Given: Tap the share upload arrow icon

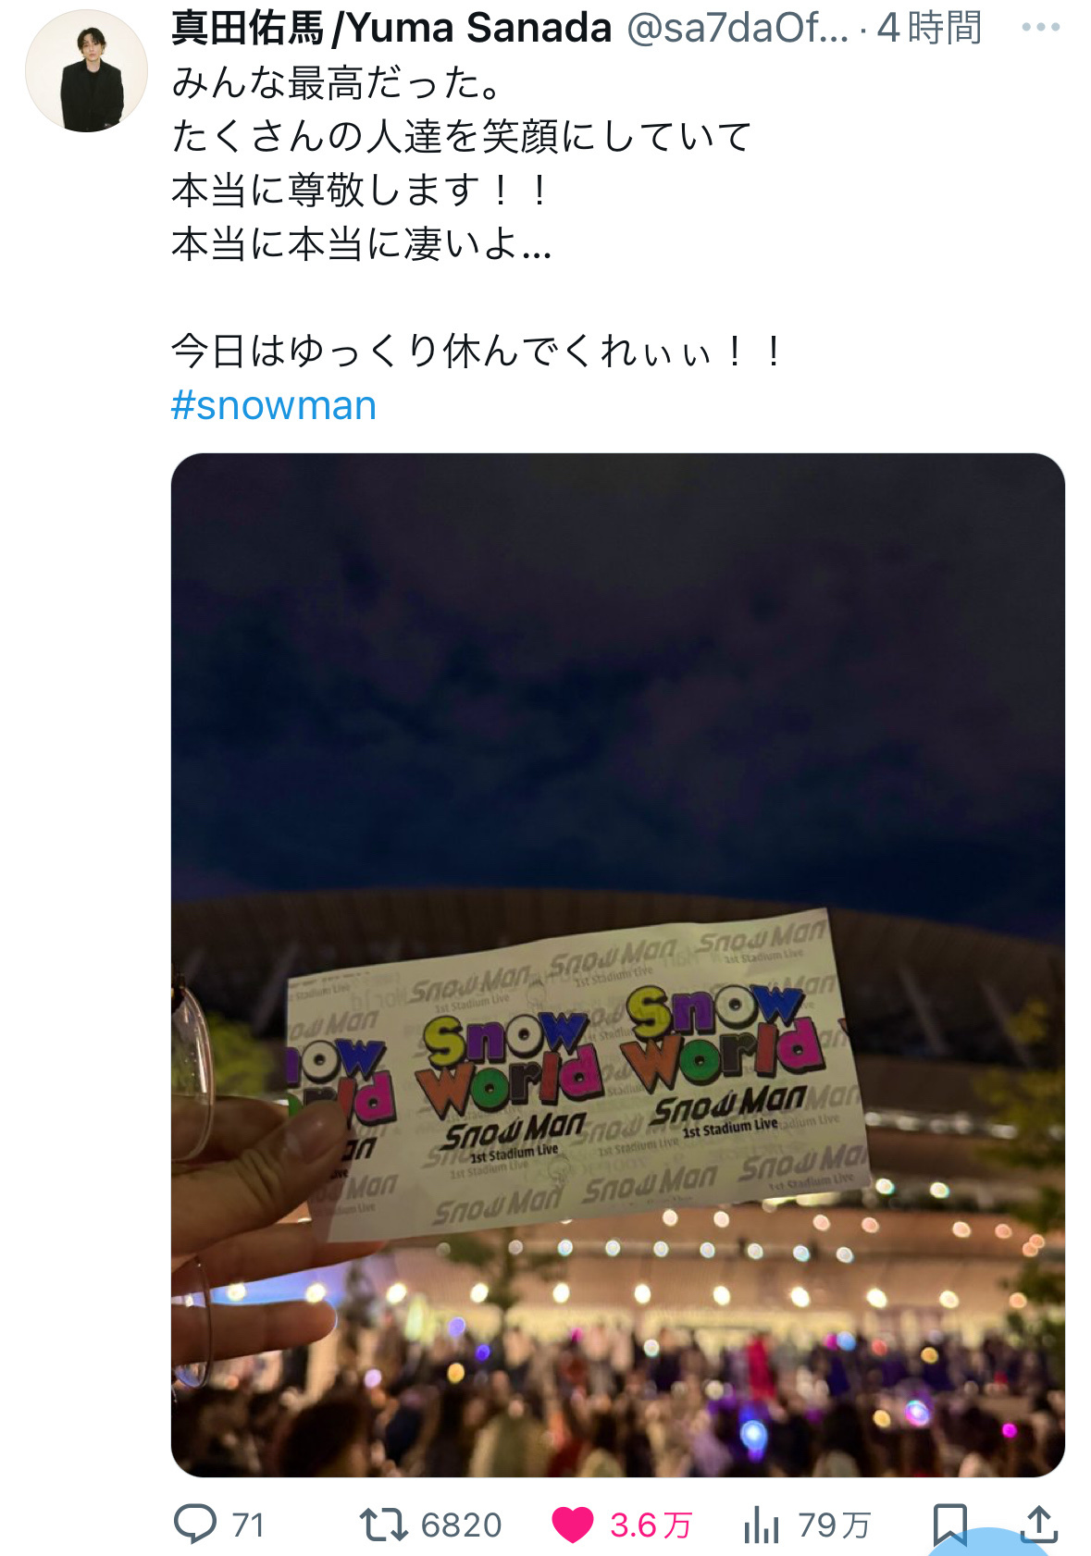Looking at the screenshot, I should pyautogui.click(x=1038, y=1524).
